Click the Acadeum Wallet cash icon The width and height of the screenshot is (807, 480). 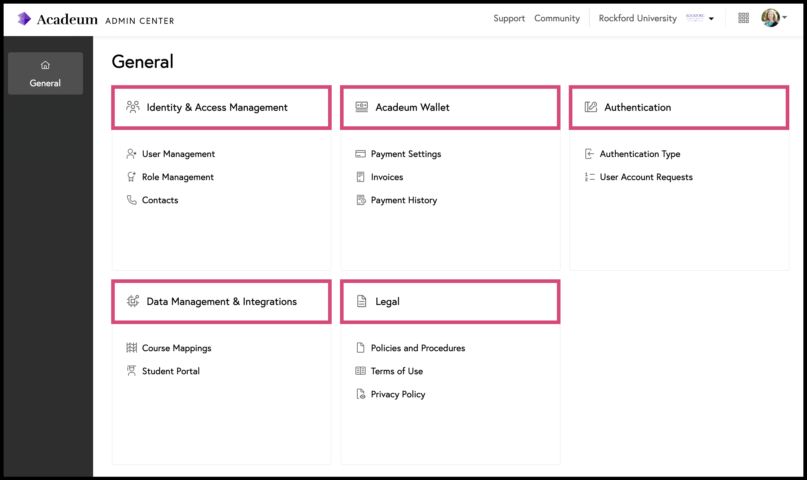[362, 107]
